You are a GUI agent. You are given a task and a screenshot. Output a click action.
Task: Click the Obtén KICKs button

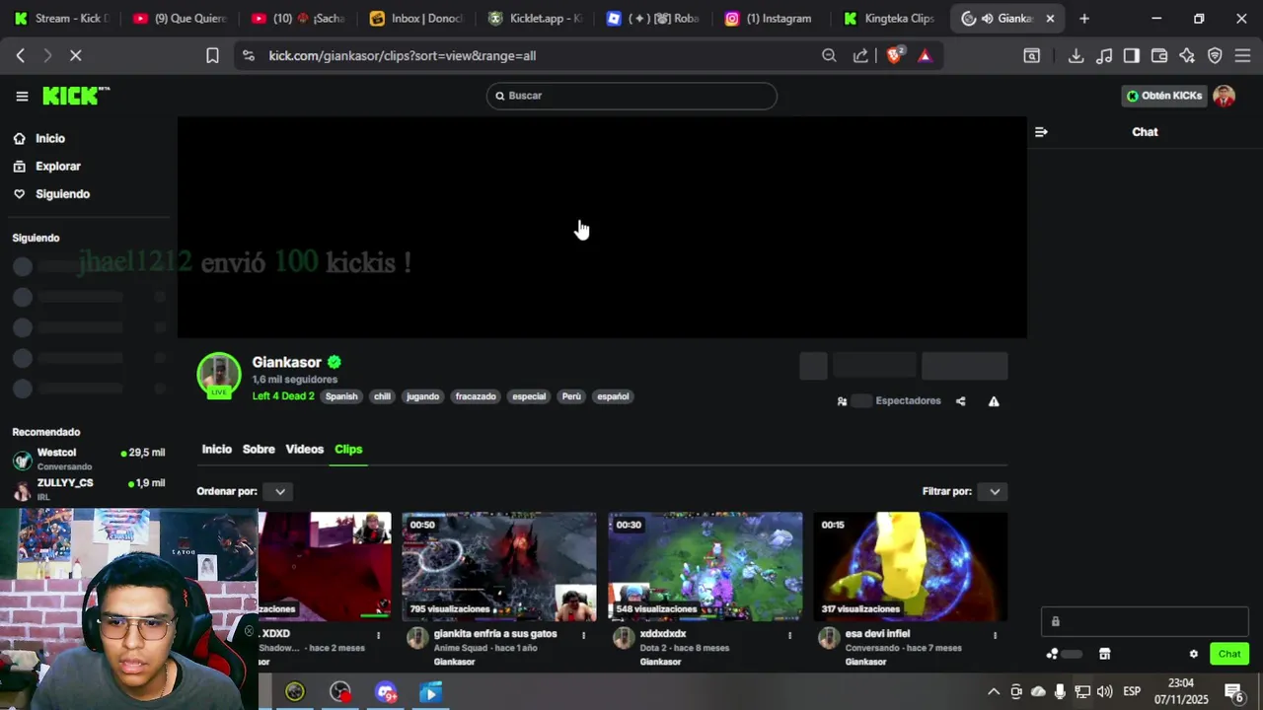click(x=1164, y=96)
